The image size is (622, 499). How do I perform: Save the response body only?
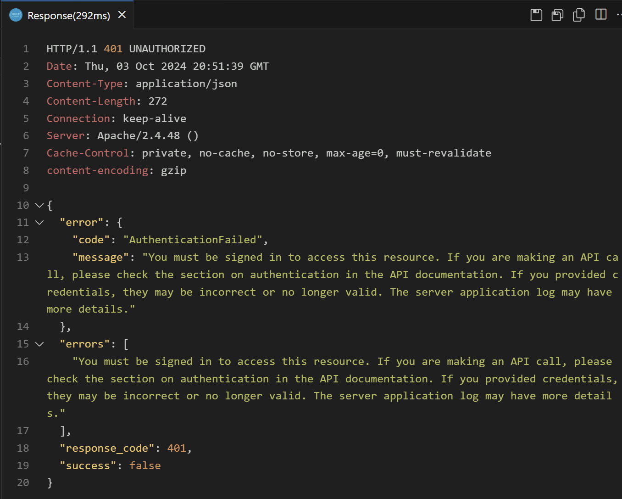(x=557, y=15)
